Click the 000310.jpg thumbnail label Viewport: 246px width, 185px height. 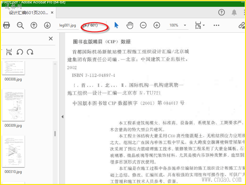(13, 172)
